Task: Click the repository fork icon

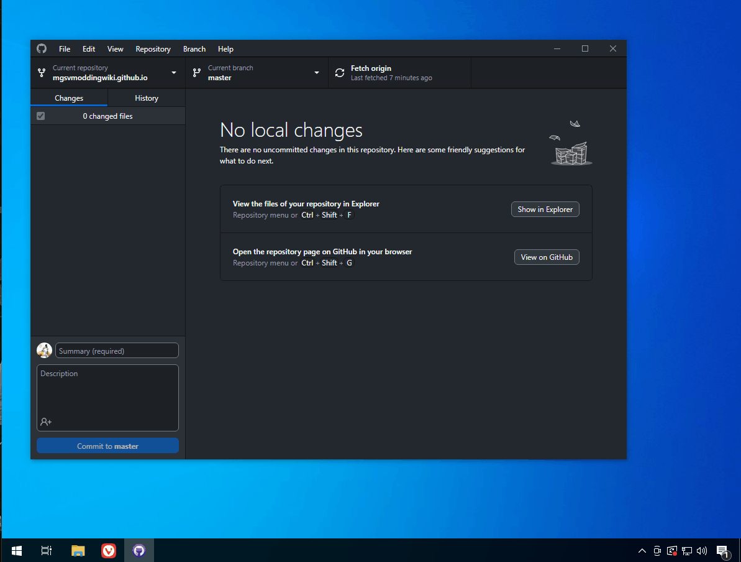Action: pyautogui.click(x=42, y=73)
